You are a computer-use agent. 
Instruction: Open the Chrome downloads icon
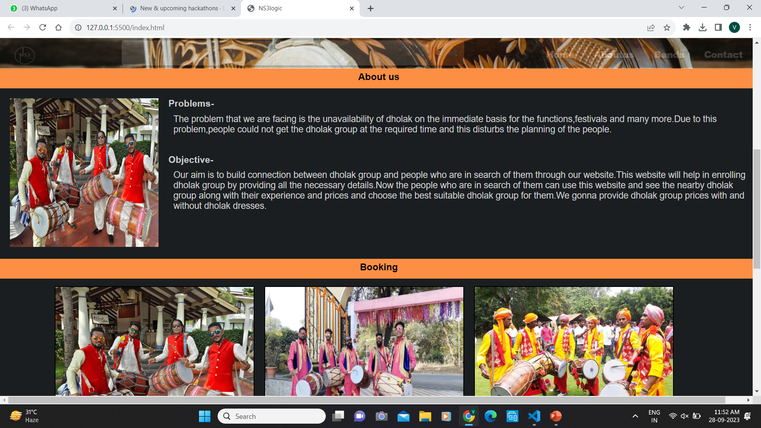click(x=702, y=27)
